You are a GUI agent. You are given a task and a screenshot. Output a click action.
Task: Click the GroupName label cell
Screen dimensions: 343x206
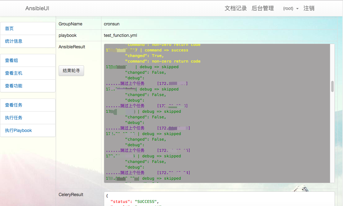[x=78, y=24]
